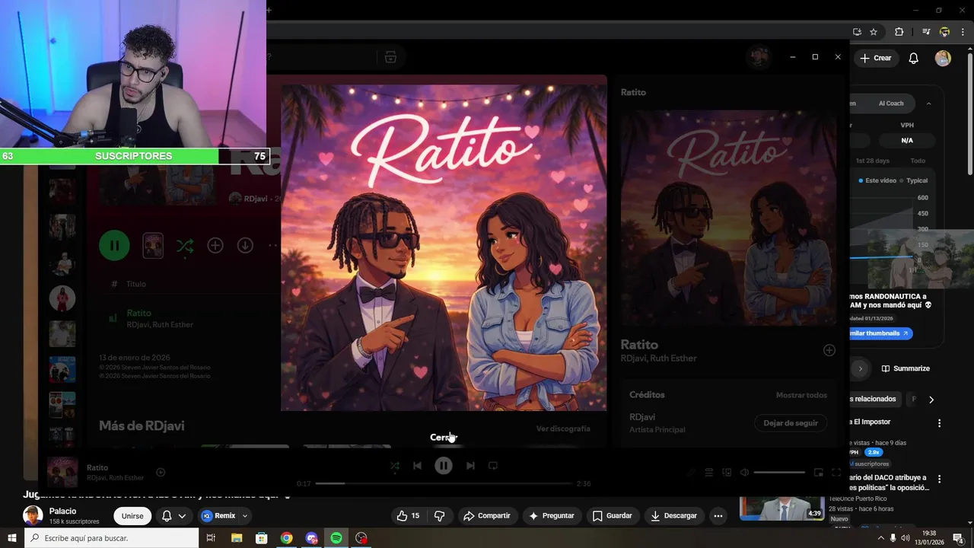Open Chrome extensions puzzle icon
This screenshot has height=548, width=974.
point(899,32)
